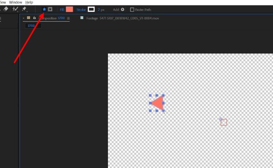Click the Stroke color swatch
The width and height of the screenshot is (273, 168).
tap(91, 9)
